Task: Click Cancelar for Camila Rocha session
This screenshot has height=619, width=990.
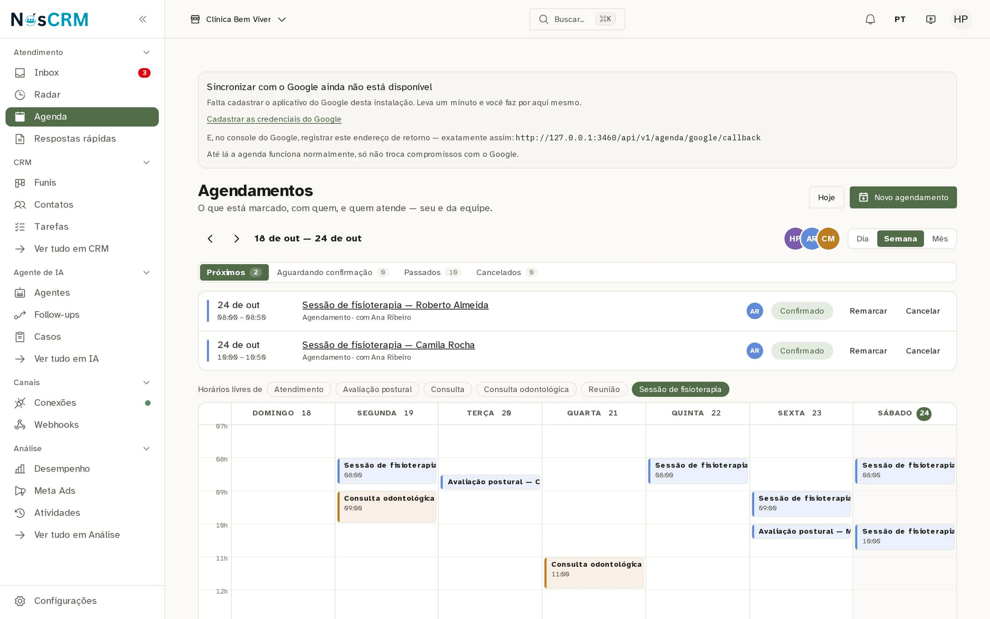Action: 923,351
